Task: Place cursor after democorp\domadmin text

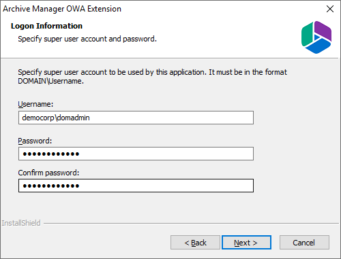Action: pos(90,118)
